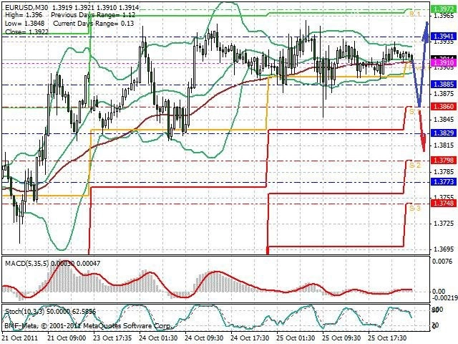The height and width of the screenshot is (344, 458).
Task: Click the blue 1.3885 level label
Action: (x=444, y=85)
